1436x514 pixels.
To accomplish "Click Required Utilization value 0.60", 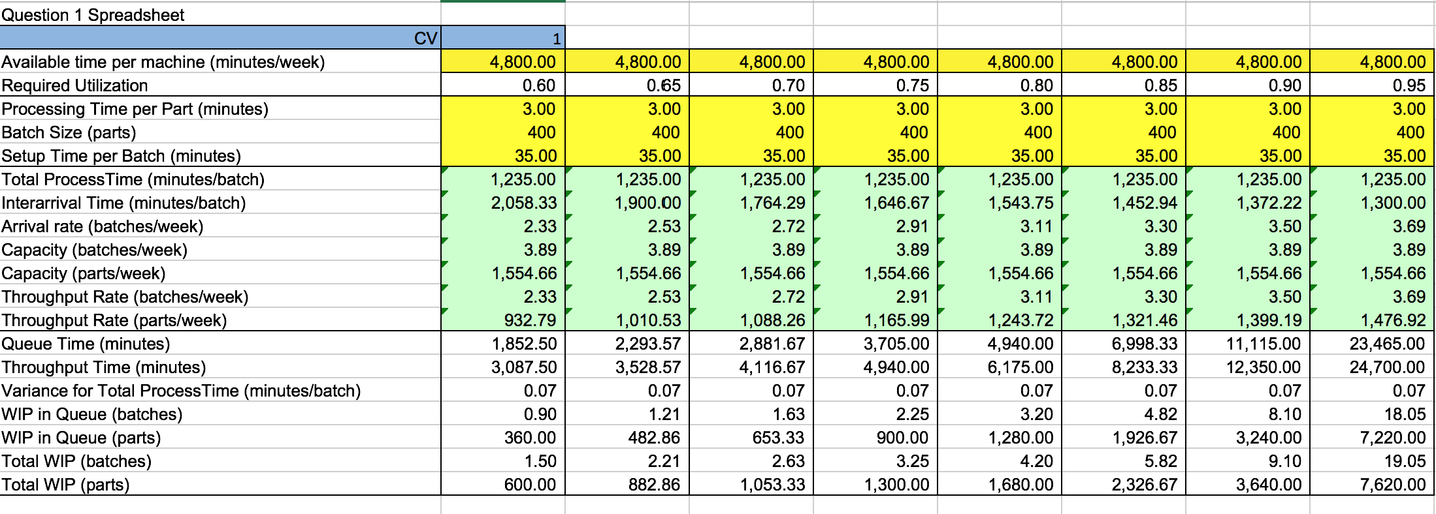I will tap(539, 85).
